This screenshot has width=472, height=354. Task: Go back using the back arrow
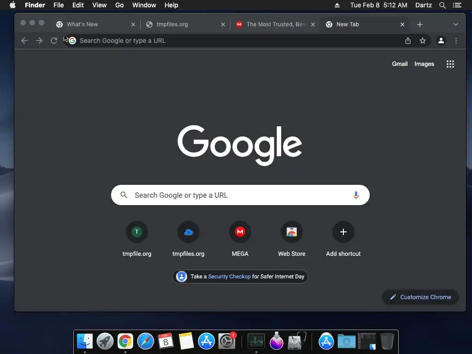[x=24, y=41]
